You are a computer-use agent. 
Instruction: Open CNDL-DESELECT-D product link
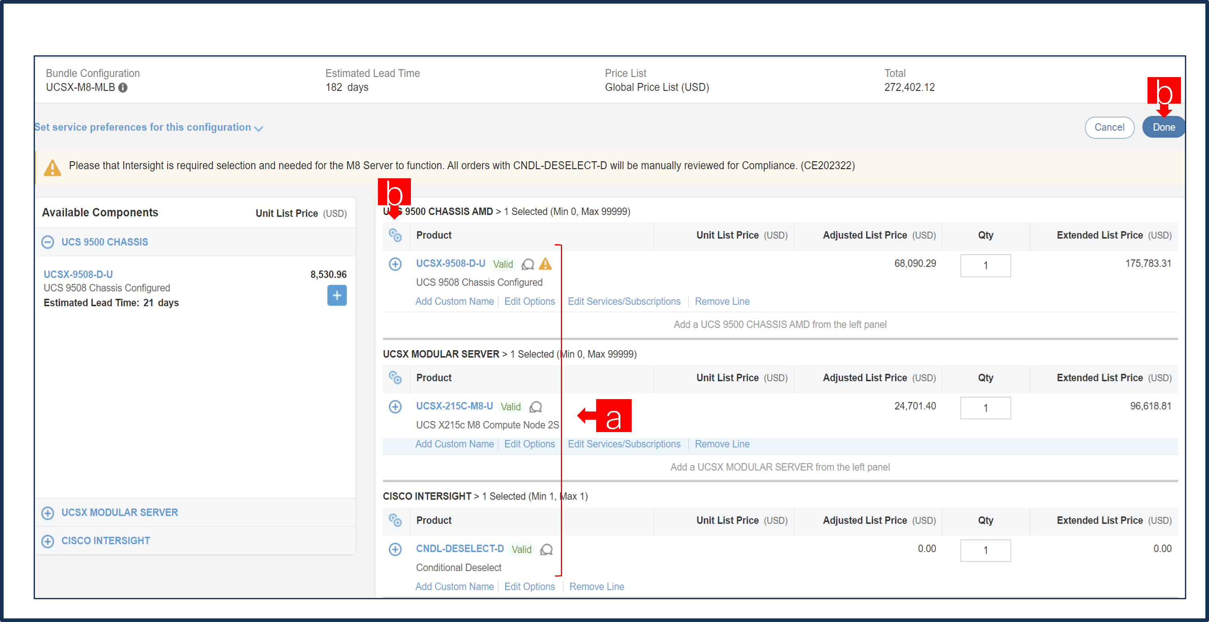pos(460,549)
